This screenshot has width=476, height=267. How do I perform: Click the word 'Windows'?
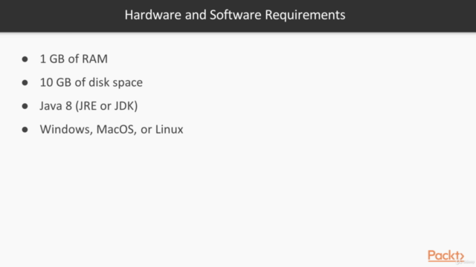tap(66, 130)
